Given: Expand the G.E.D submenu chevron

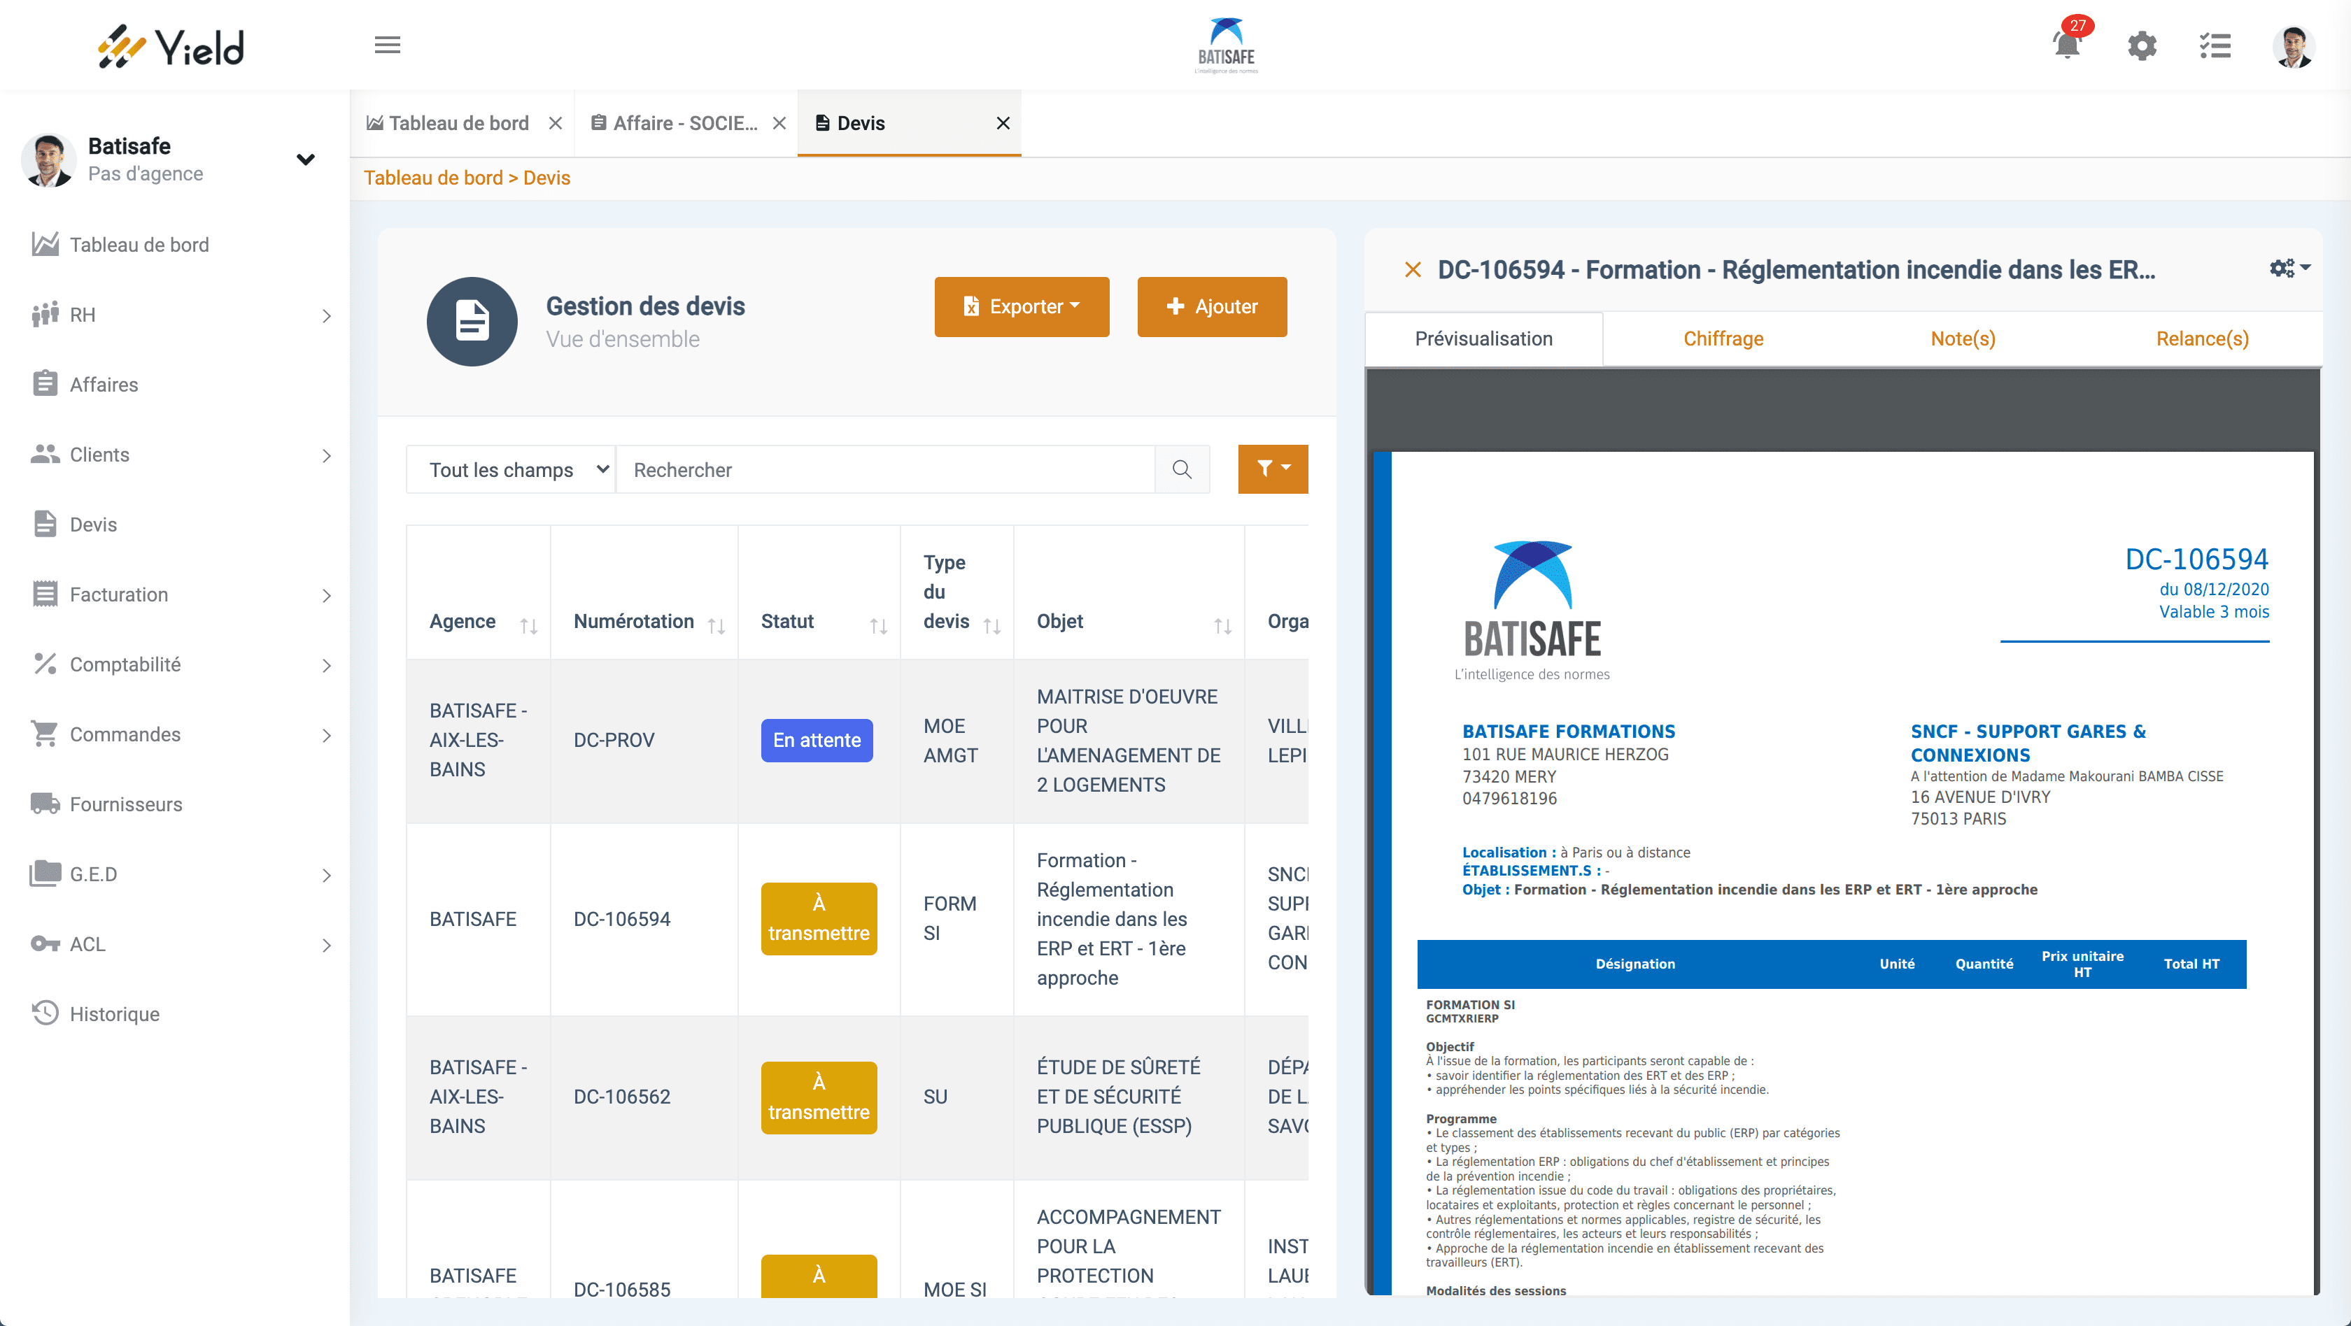Looking at the screenshot, I should (x=327, y=876).
